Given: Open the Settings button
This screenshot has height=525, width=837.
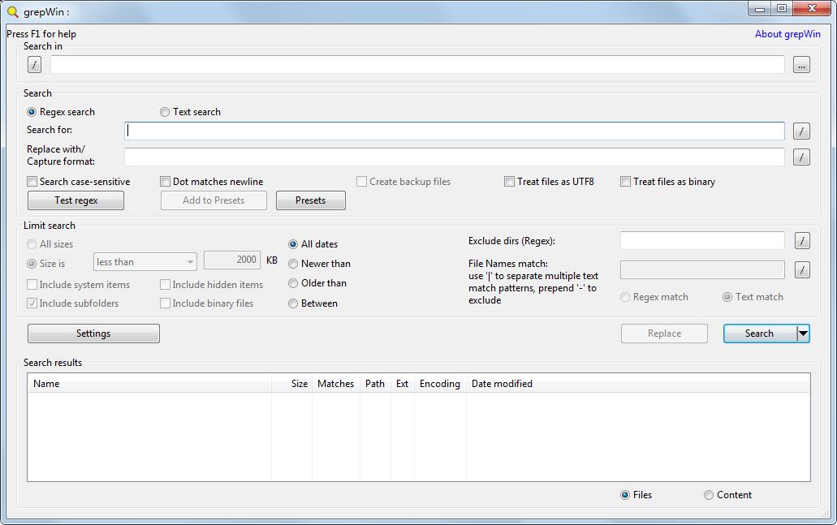Looking at the screenshot, I should click(x=93, y=334).
